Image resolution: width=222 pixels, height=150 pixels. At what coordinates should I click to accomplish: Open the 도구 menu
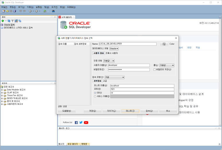54,7
